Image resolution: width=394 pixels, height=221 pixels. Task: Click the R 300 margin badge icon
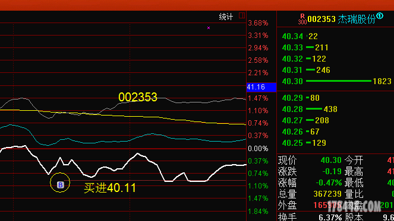[x=302, y=20]
